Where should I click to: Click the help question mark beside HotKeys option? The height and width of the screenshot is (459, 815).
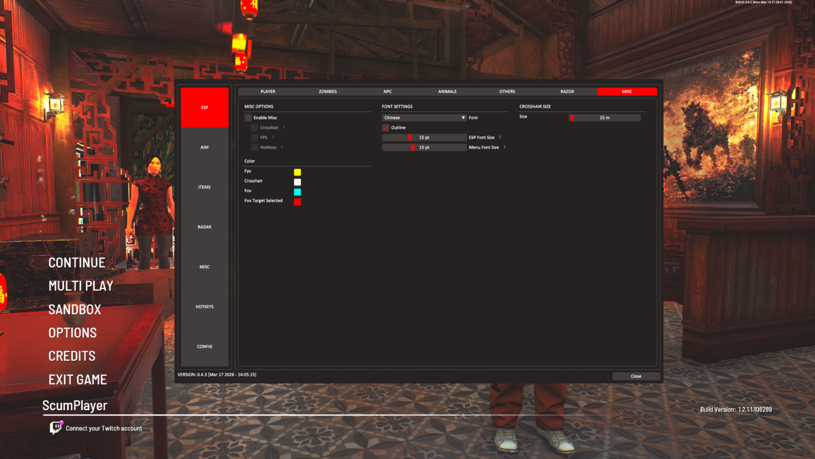[x=282, y=147]
